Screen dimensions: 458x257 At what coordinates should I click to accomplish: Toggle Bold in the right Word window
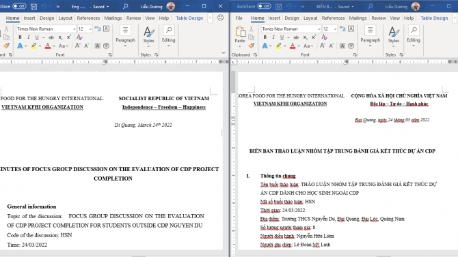[265, 37]
